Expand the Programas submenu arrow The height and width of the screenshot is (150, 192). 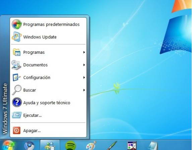84,52
